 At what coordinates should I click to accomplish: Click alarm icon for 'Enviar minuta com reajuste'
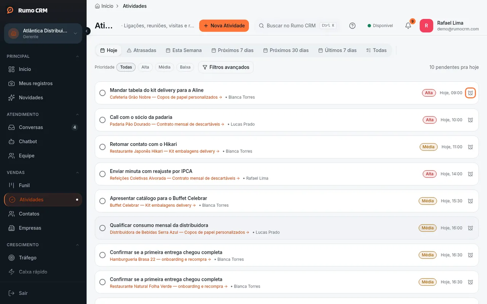click(470, 174)
